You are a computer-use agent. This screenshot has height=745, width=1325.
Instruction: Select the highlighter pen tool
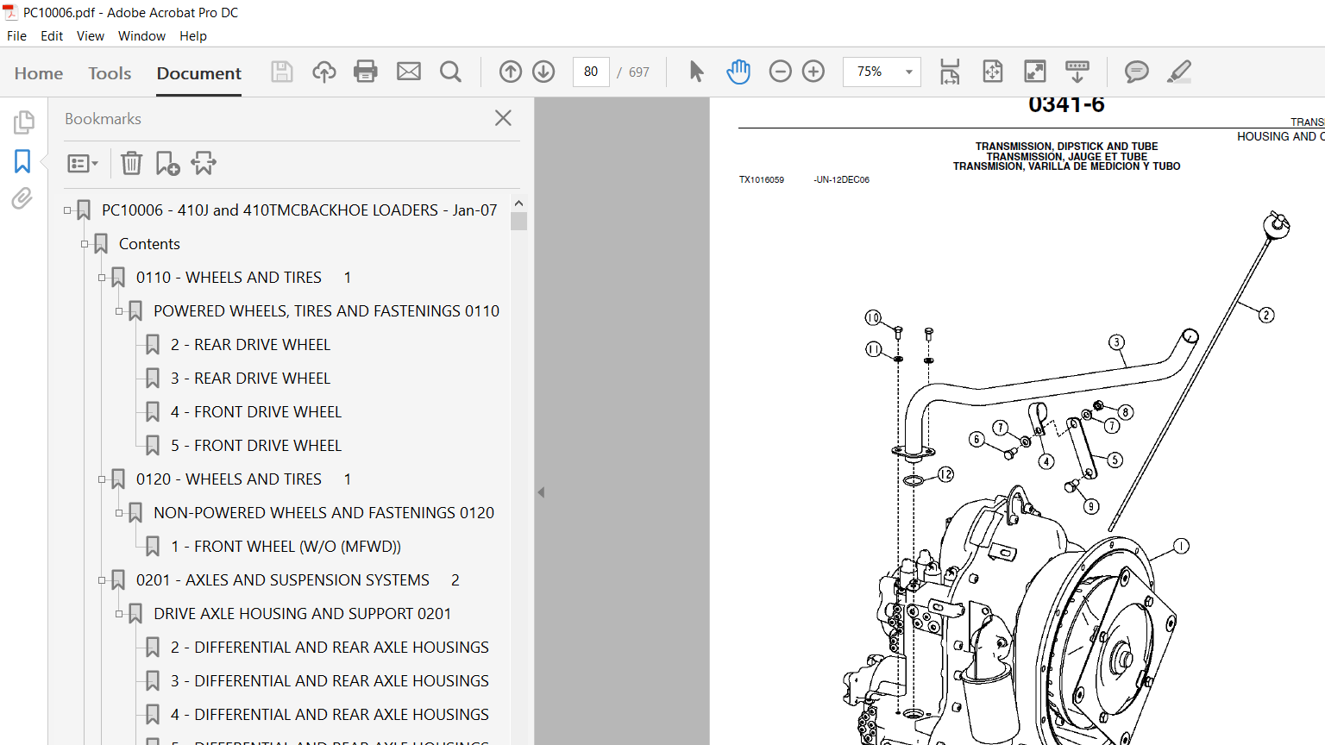(x=1179, y=72)
